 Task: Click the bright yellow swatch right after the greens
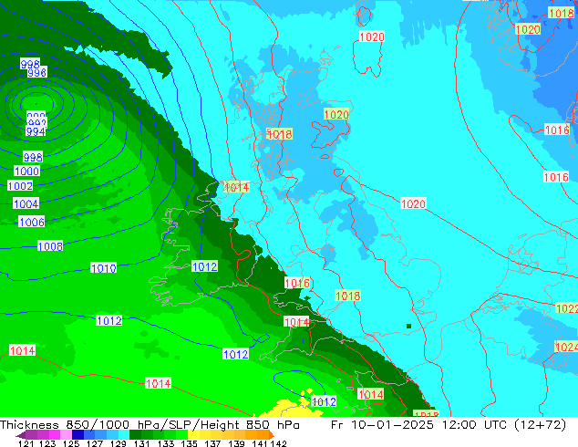coord(194,435)
